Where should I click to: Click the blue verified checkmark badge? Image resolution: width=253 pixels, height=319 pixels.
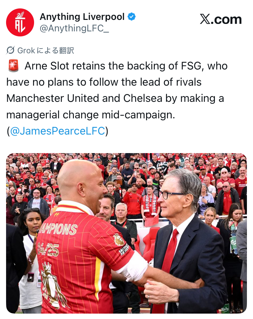[x=132, y=17]
